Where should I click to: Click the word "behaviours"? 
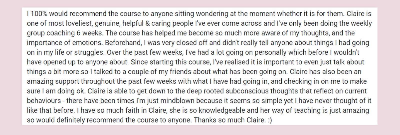pyautogui.click(x=44, y=101)
